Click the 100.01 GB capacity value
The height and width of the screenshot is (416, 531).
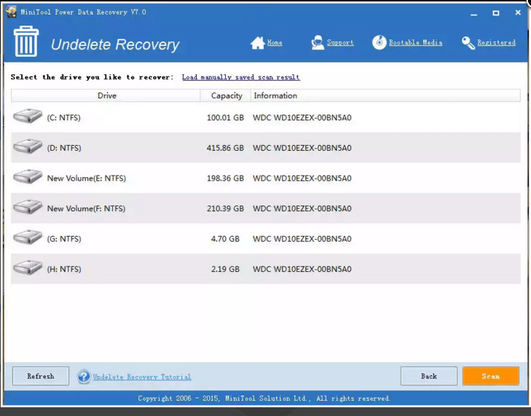coord(225,117)
